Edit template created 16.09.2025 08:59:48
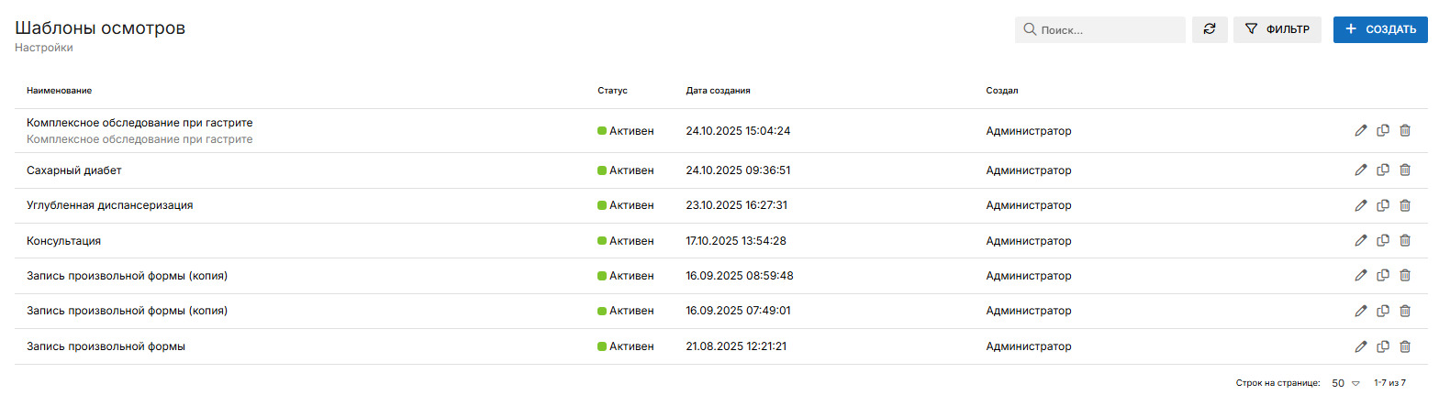The image size is (1439, 417). pyautogui.click(x=1361, y=276)
